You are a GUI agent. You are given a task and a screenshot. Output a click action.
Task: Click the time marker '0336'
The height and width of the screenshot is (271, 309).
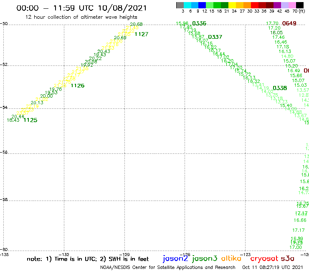pyautogui.click(x=199, y=23)
